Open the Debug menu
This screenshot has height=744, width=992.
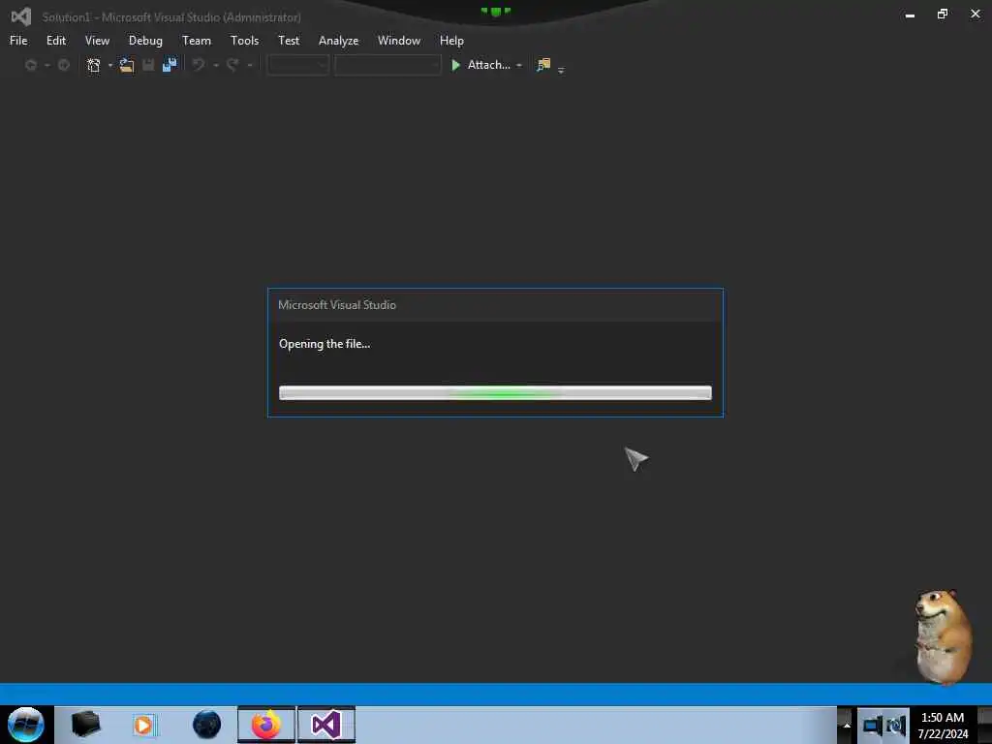tap(145, 41)
